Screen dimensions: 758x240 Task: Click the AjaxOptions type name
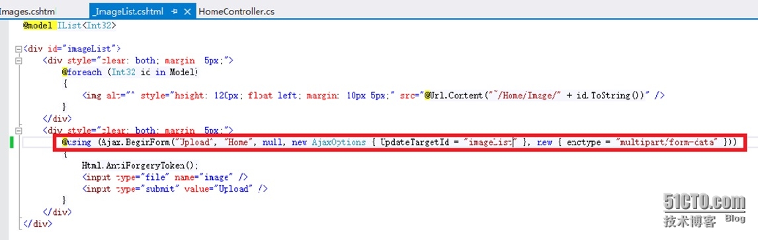[339, 142]
